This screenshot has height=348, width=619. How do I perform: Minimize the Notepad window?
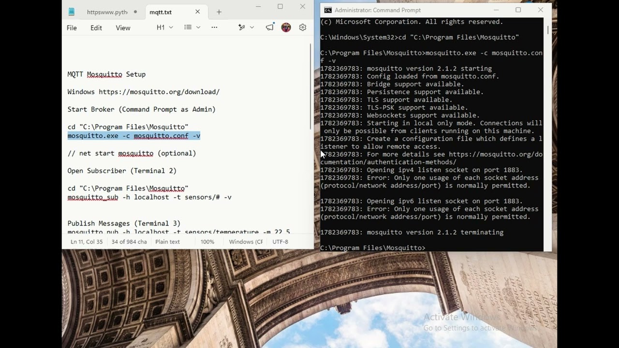click(x=258, y=7)
